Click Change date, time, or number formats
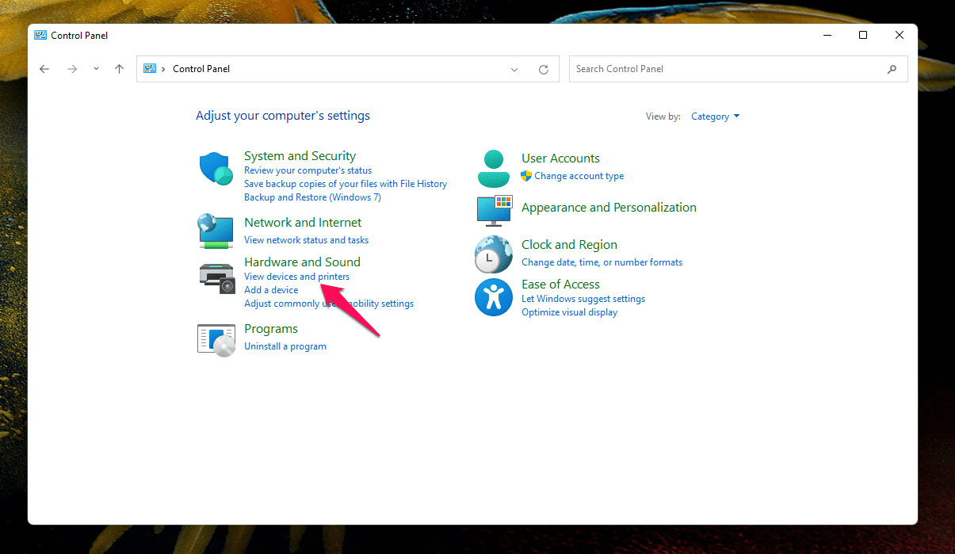The width and height of the screenshot is (955, 554). click(x=602, y=262)
